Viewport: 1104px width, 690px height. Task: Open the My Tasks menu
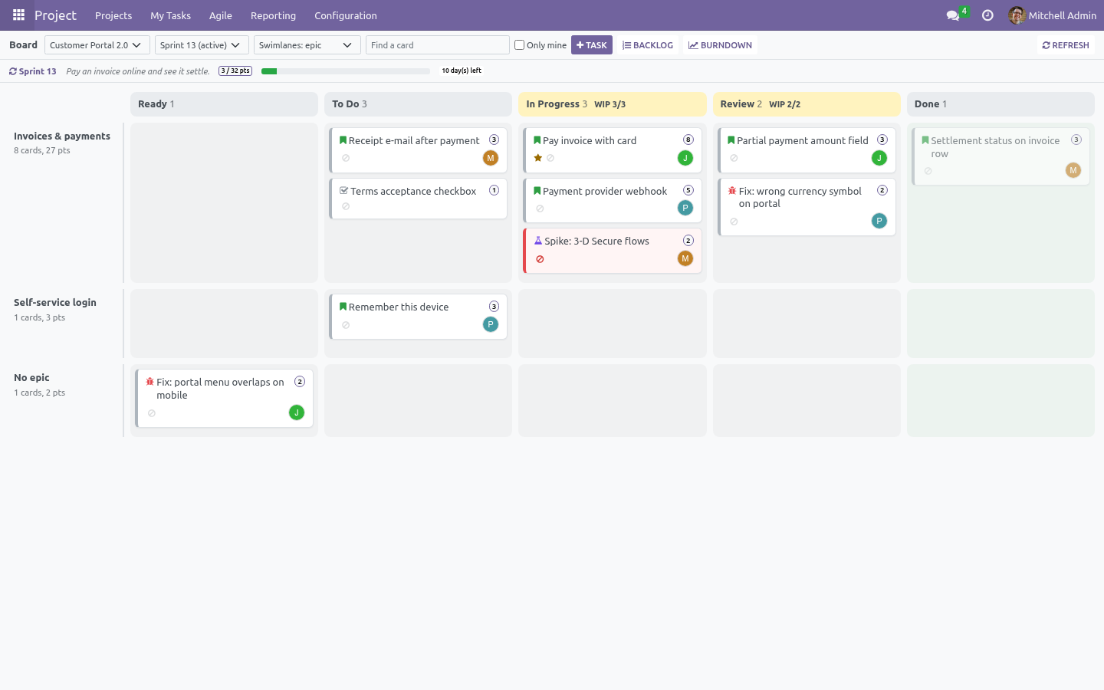point(170,15)
